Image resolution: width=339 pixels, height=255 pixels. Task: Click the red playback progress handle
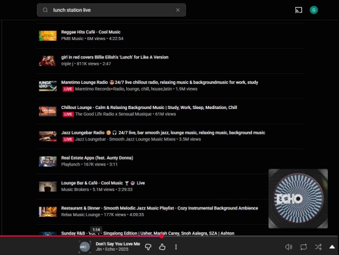pos(161,236)
